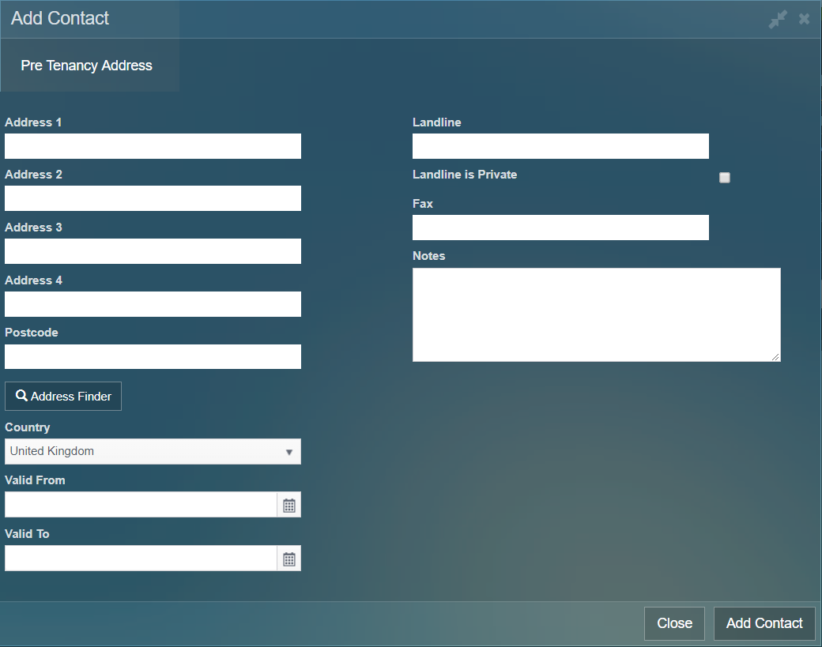This screenshot has width=822, height=647.
Task: Select the Fax number field
Action: (560, 228)
